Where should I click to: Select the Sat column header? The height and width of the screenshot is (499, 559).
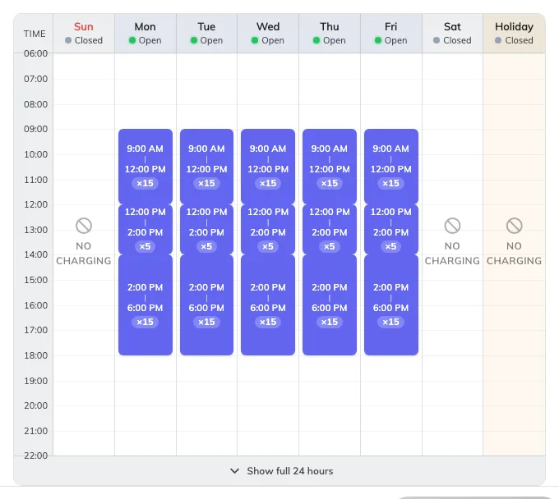click(x=452, y=34)
